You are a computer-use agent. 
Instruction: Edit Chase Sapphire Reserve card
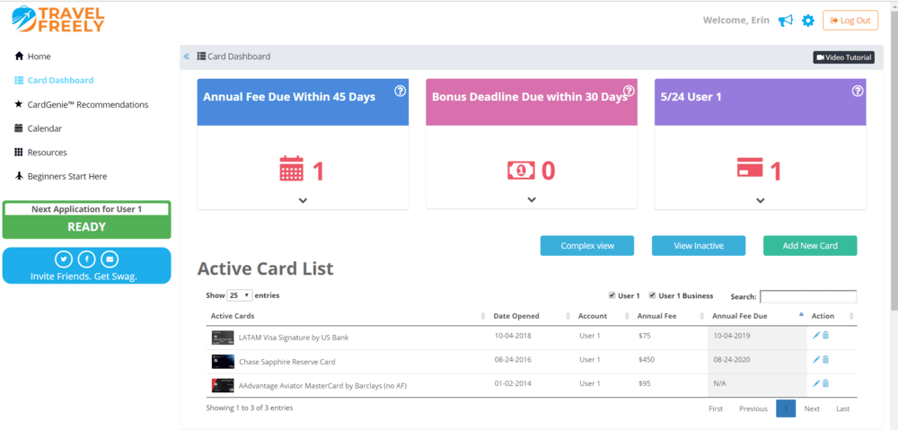coord(816,360)
